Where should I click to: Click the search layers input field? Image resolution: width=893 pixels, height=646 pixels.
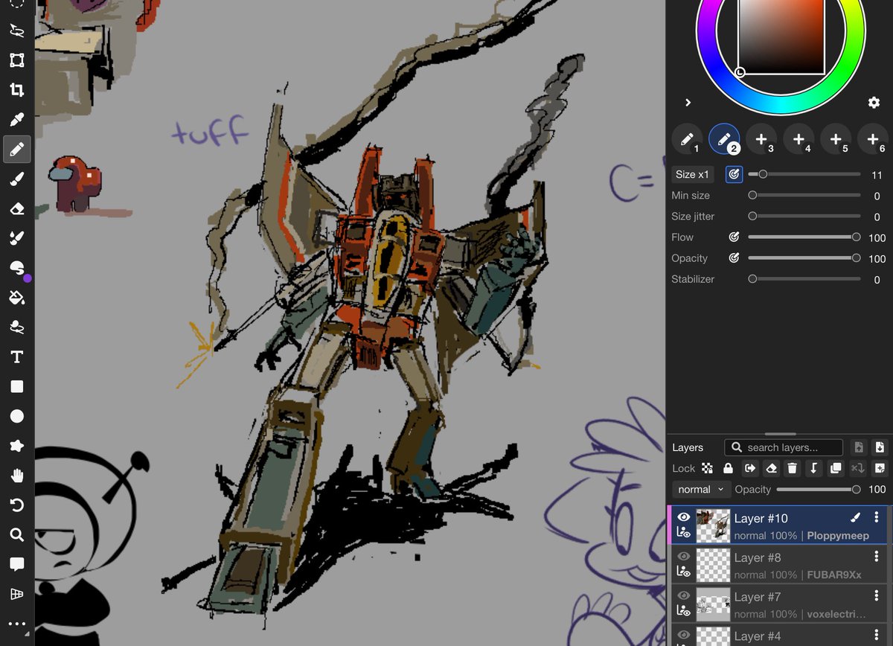pos(783,447)
